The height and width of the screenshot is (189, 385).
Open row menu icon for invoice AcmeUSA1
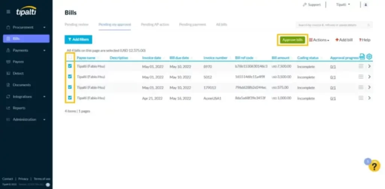[361, 98]
